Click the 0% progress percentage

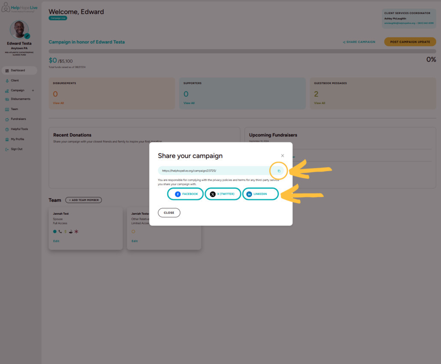(431, 59)
